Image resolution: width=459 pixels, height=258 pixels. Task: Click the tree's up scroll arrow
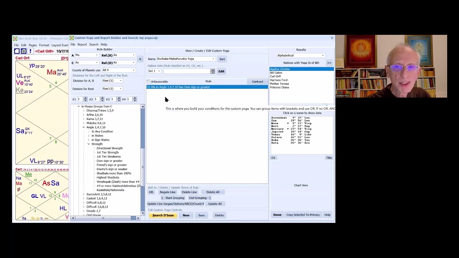tap(142, 107)
